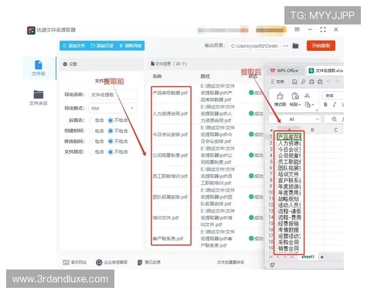Image resolution: width=367 pixels, height=294 pixels.
Task: Toggle italic in WPS
Action: coord(335,105)
